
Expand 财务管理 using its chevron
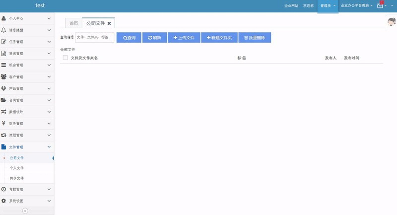click(x=49, y=124)
